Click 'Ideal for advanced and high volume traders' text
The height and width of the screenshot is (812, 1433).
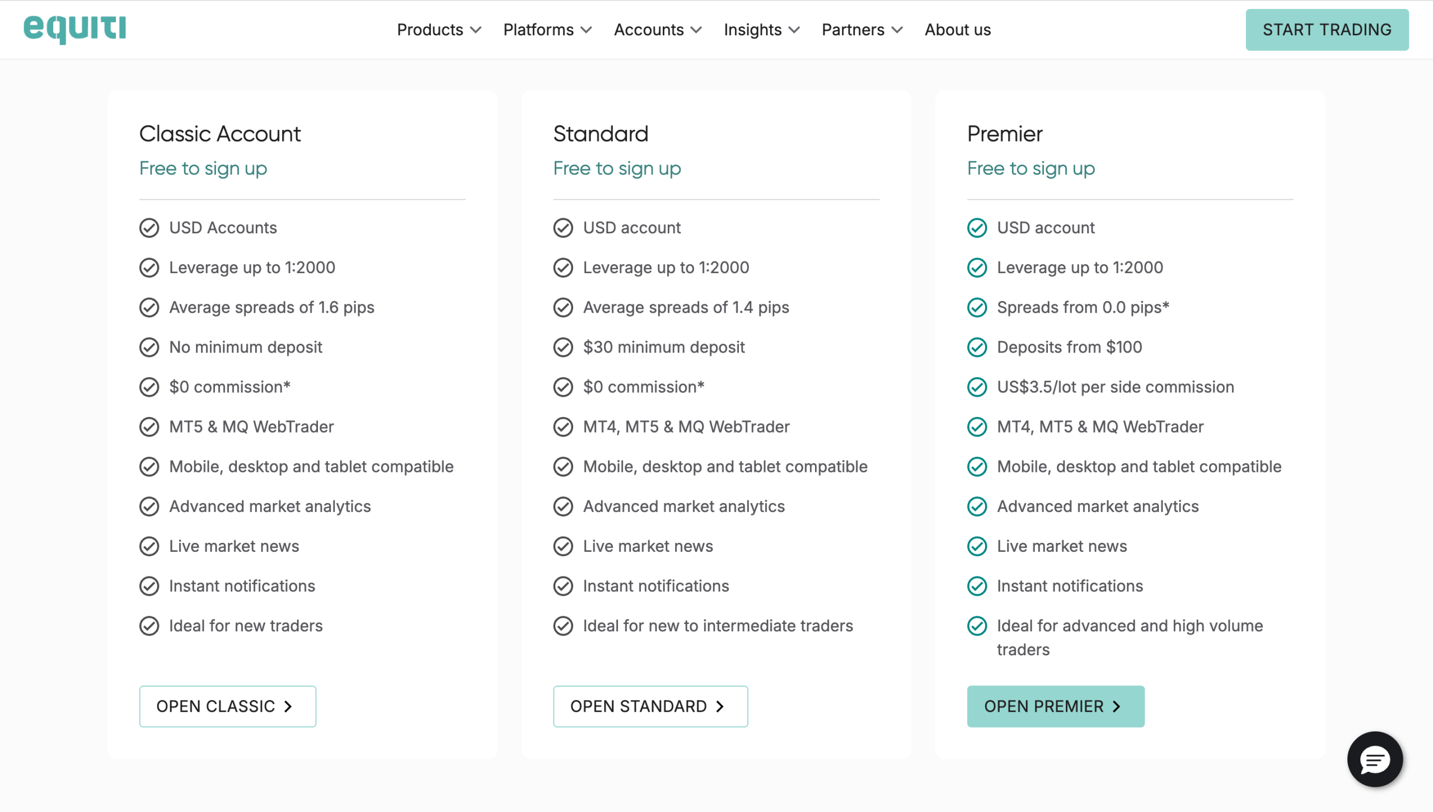point(1130,637)
